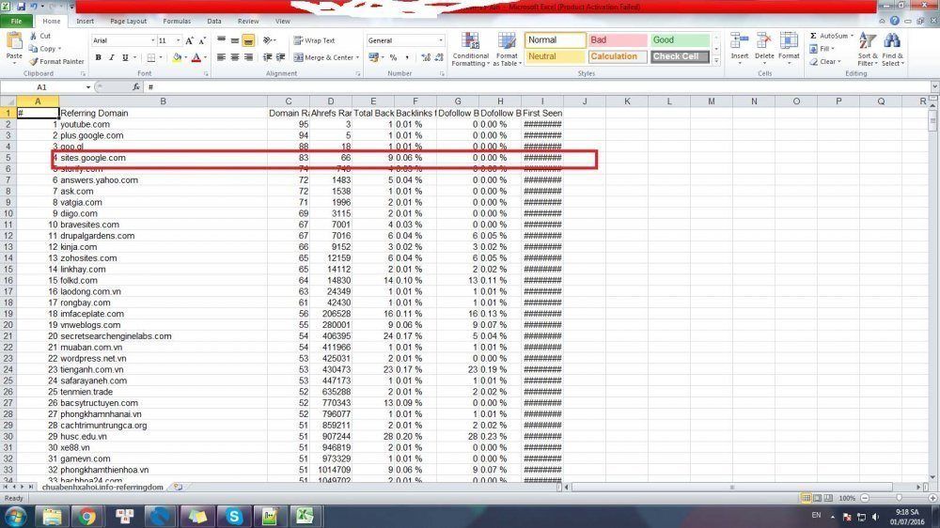Center text horizontally in the cell

coord(235,57)
